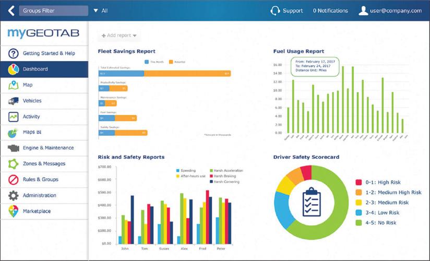Click the Rules & Groups prohibited icon

tap(14, 180)
